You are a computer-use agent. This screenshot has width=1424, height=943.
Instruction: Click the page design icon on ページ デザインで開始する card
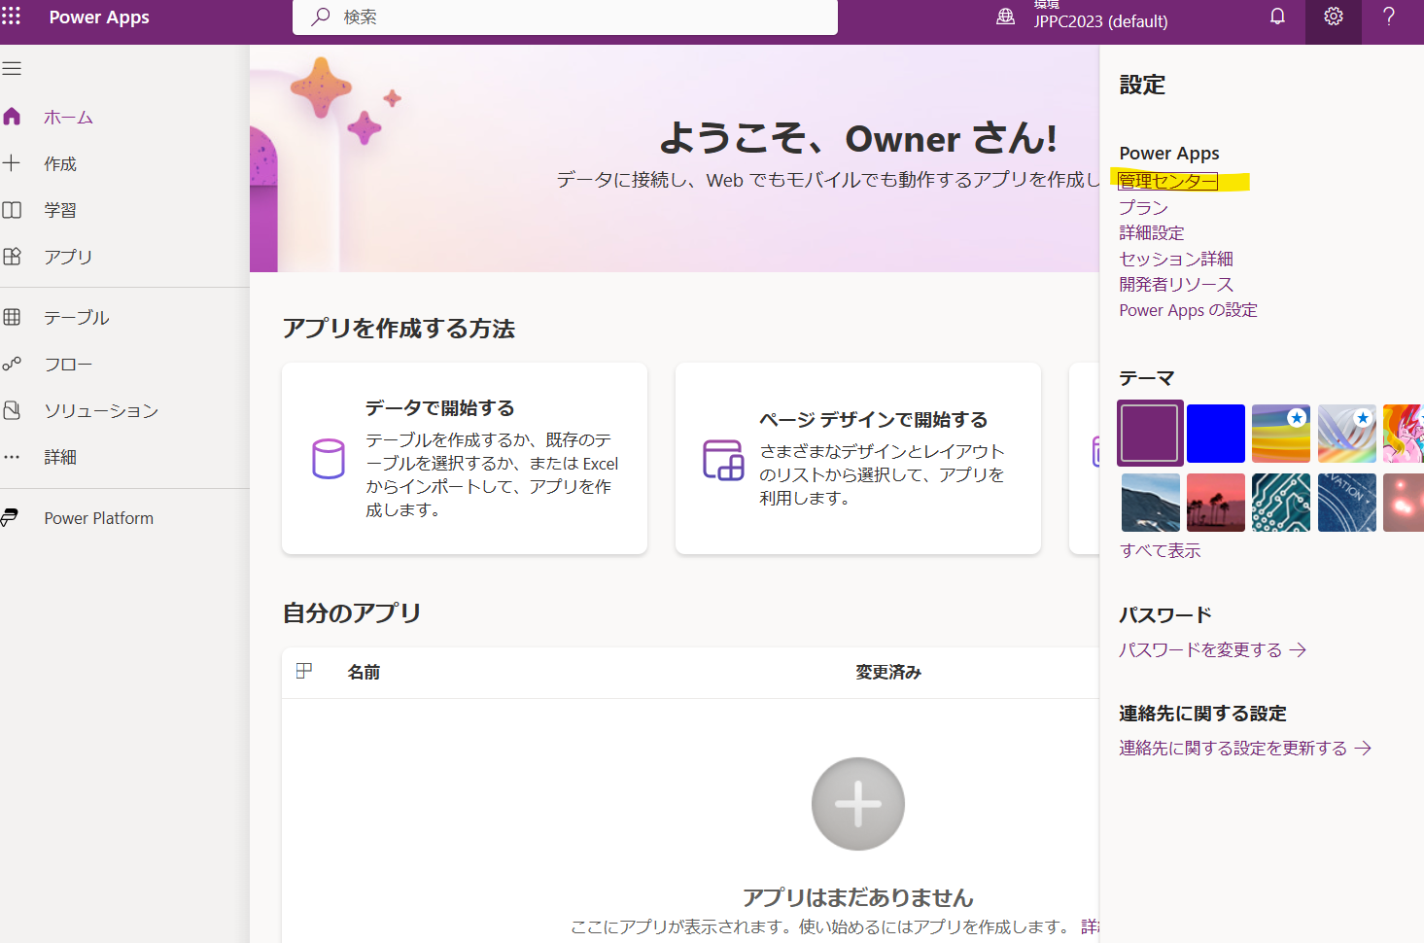tap(723, 460)
